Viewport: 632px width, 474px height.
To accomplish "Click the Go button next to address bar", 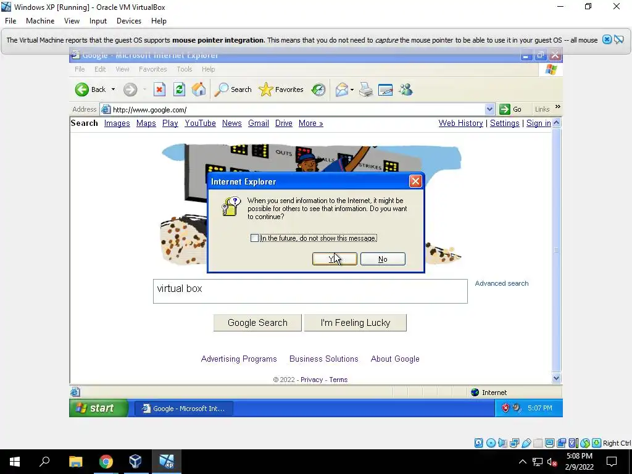I will click(x=510, y=109).
